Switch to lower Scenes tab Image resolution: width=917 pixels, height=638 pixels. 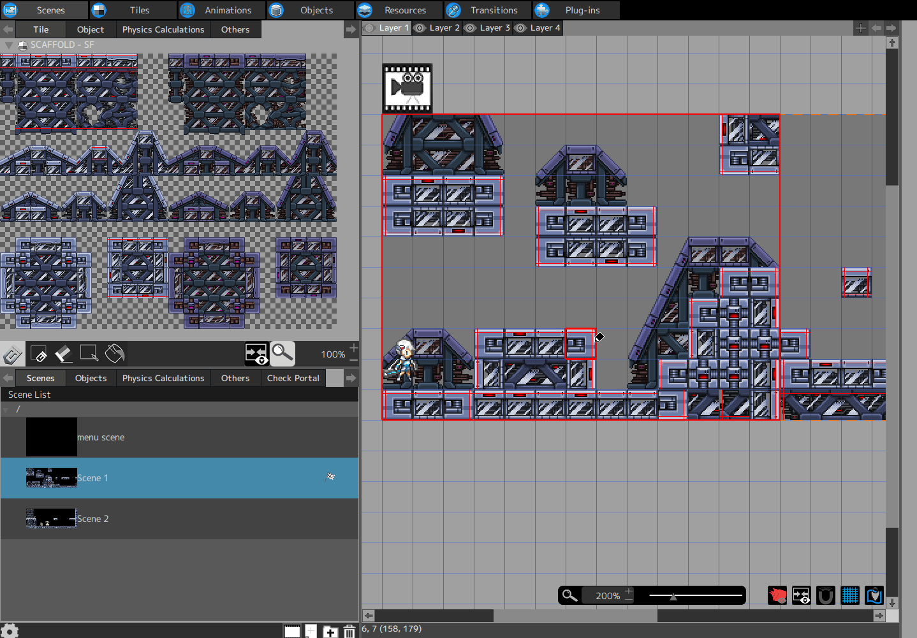40,378
